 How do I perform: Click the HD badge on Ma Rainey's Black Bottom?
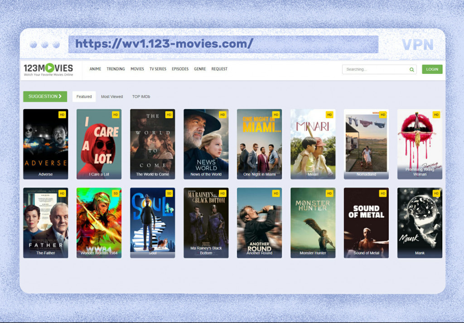point(222,193)
